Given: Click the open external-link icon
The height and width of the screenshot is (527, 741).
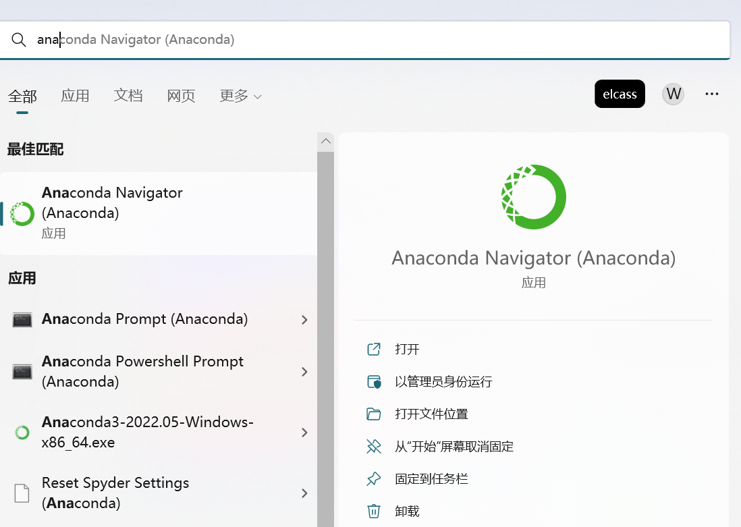Looking at the screenshot, I should pyautogui.click(x=373, y=350).
